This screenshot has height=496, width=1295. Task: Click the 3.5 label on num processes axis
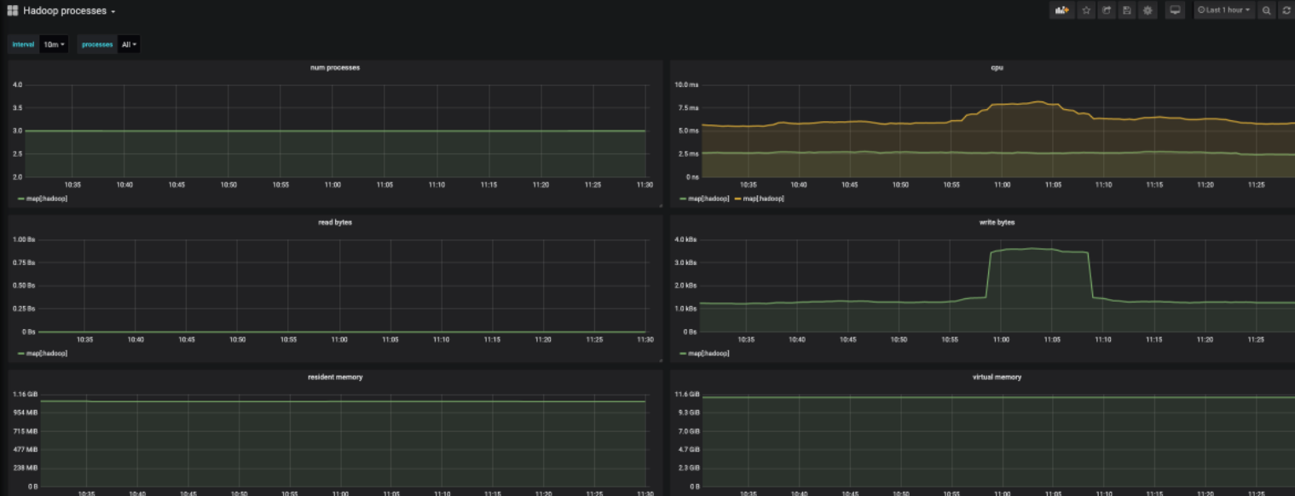click(x=17, y=108)
